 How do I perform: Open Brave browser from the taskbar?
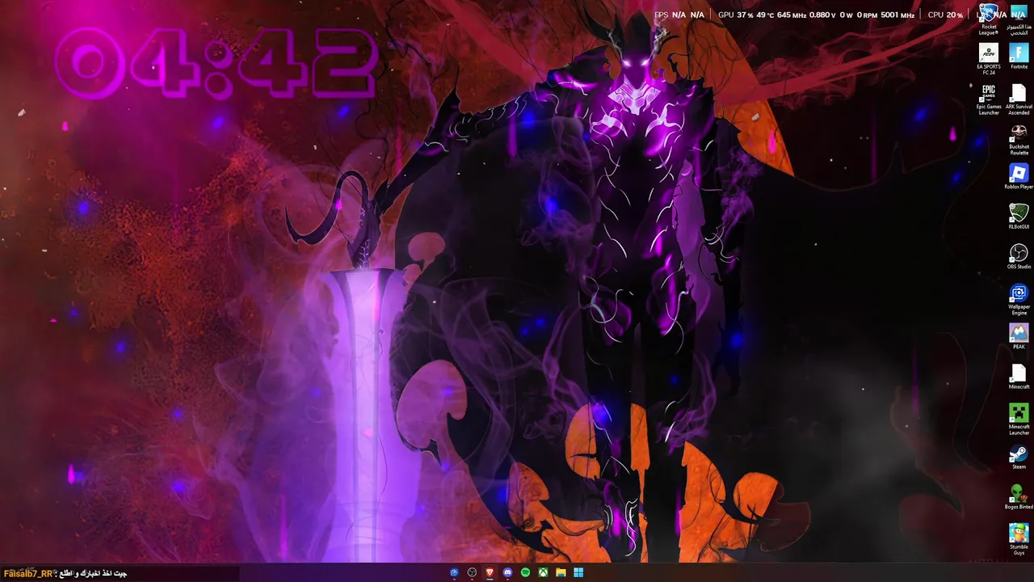tap(490, 572)
